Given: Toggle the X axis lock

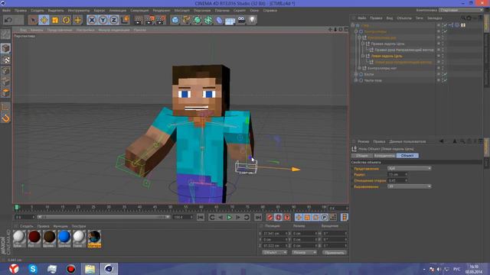Looking at the screenshot, I should click(x=92, y=21).
